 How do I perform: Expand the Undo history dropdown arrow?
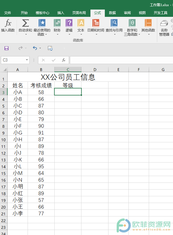(40, 48)
